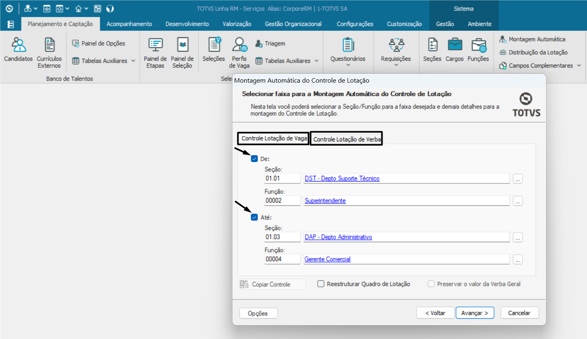Click the globe icon in quick toolbar

110,9
